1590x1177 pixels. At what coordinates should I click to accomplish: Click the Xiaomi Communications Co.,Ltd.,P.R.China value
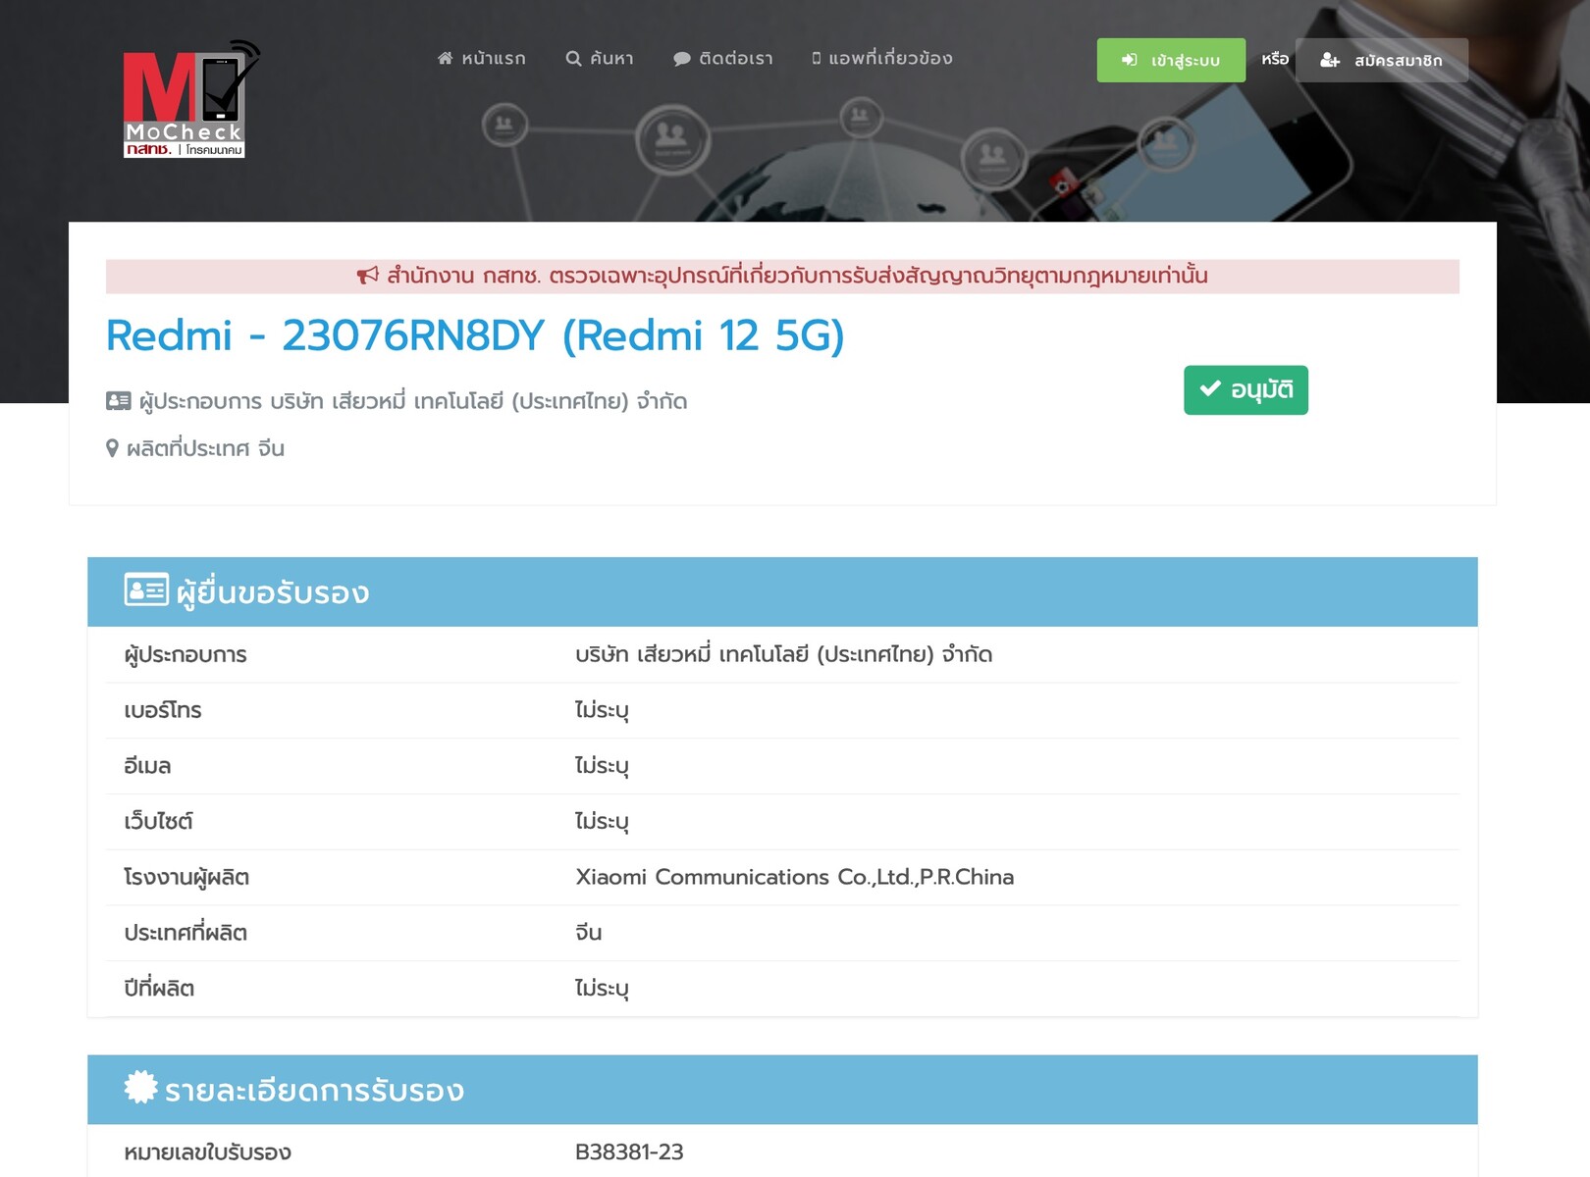click(x=795, y=877)
